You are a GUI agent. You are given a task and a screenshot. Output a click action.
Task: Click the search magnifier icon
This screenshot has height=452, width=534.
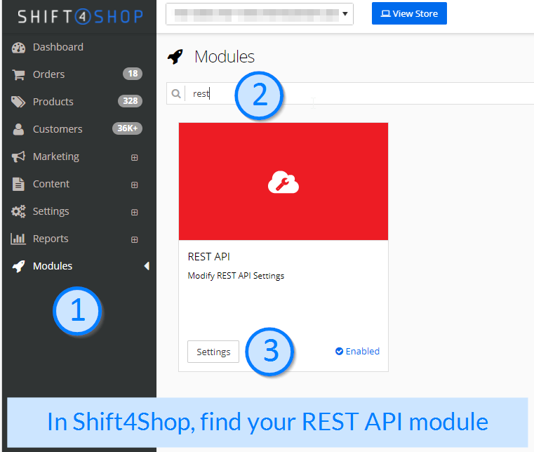pos(175,93)
